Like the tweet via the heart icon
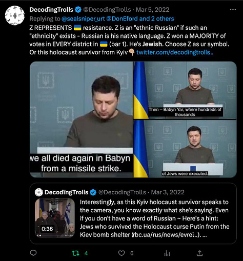243x261 pixels. [x=121, y=253]
